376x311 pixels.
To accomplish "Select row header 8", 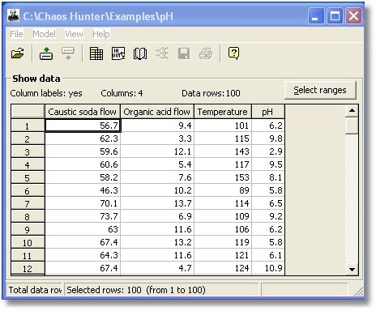I will [x=28, y=216].
